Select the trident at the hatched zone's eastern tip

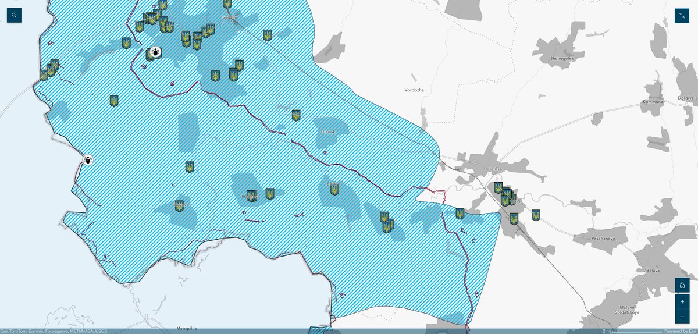point(460,214)
